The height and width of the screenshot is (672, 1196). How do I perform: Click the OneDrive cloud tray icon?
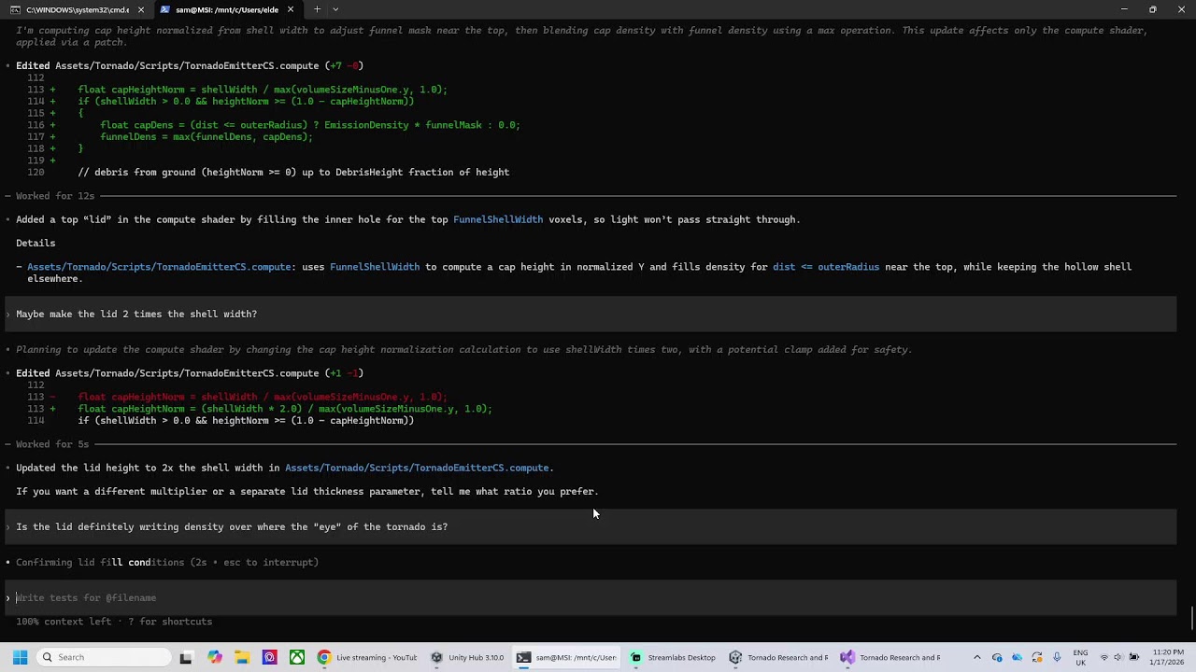point(1017,657)
